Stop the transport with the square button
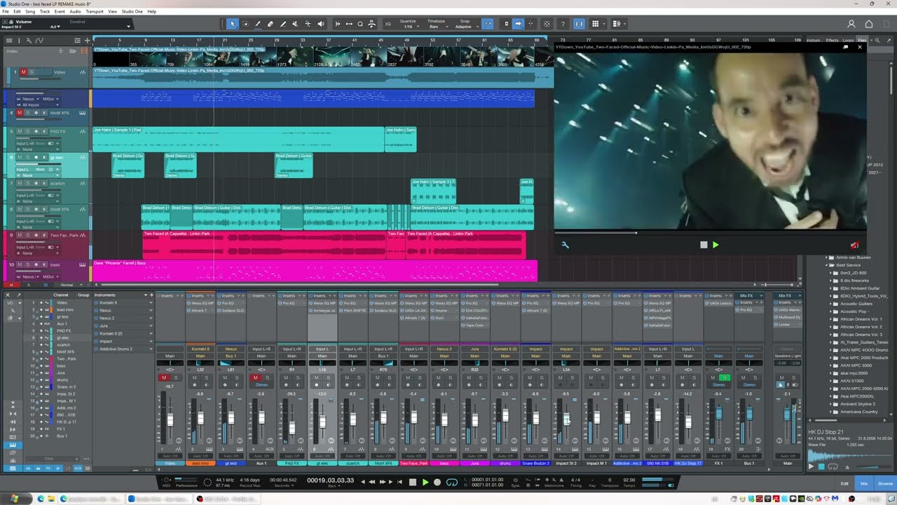This screenshot has height=505, width=897. 413,482
